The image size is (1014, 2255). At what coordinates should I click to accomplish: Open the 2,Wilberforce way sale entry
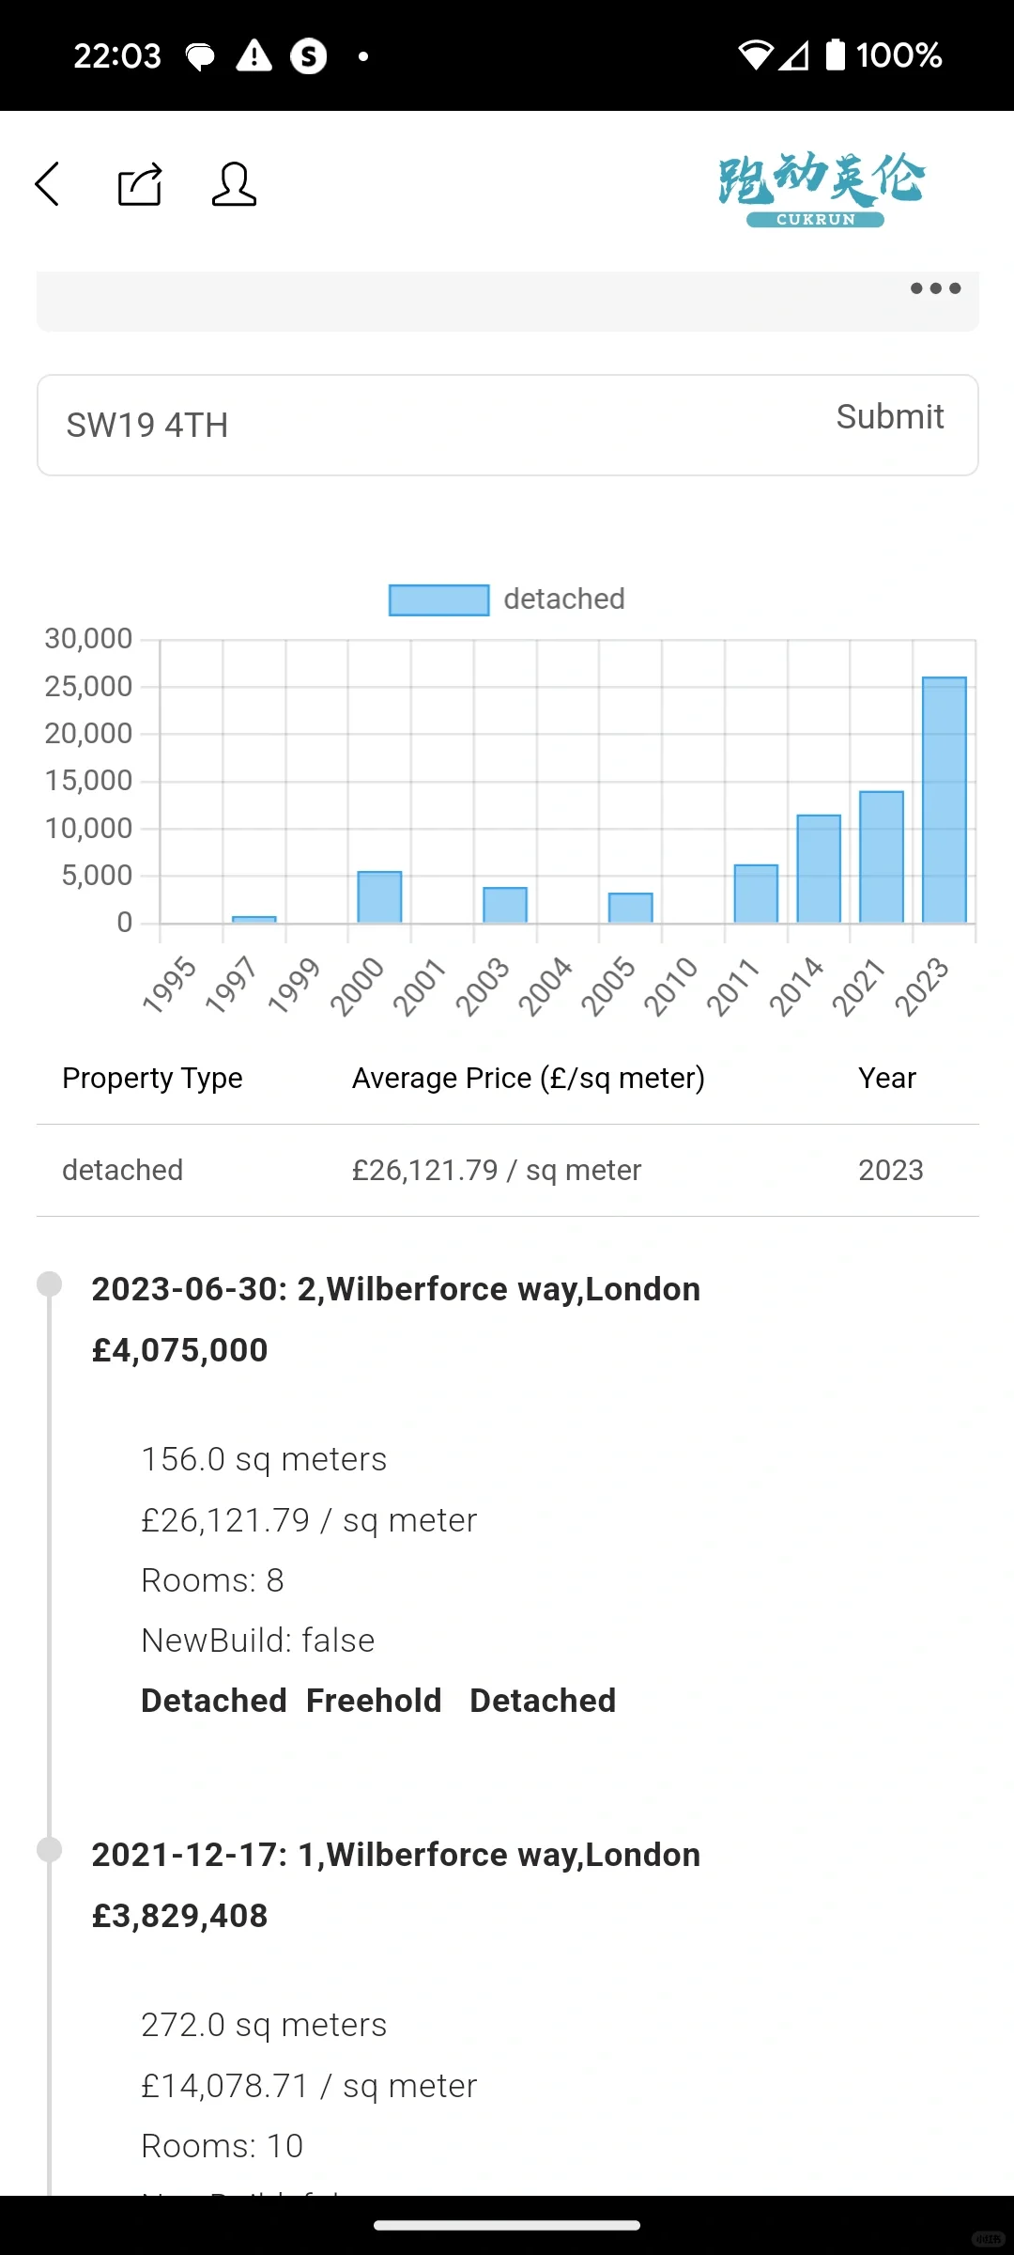coord(395,1290)
